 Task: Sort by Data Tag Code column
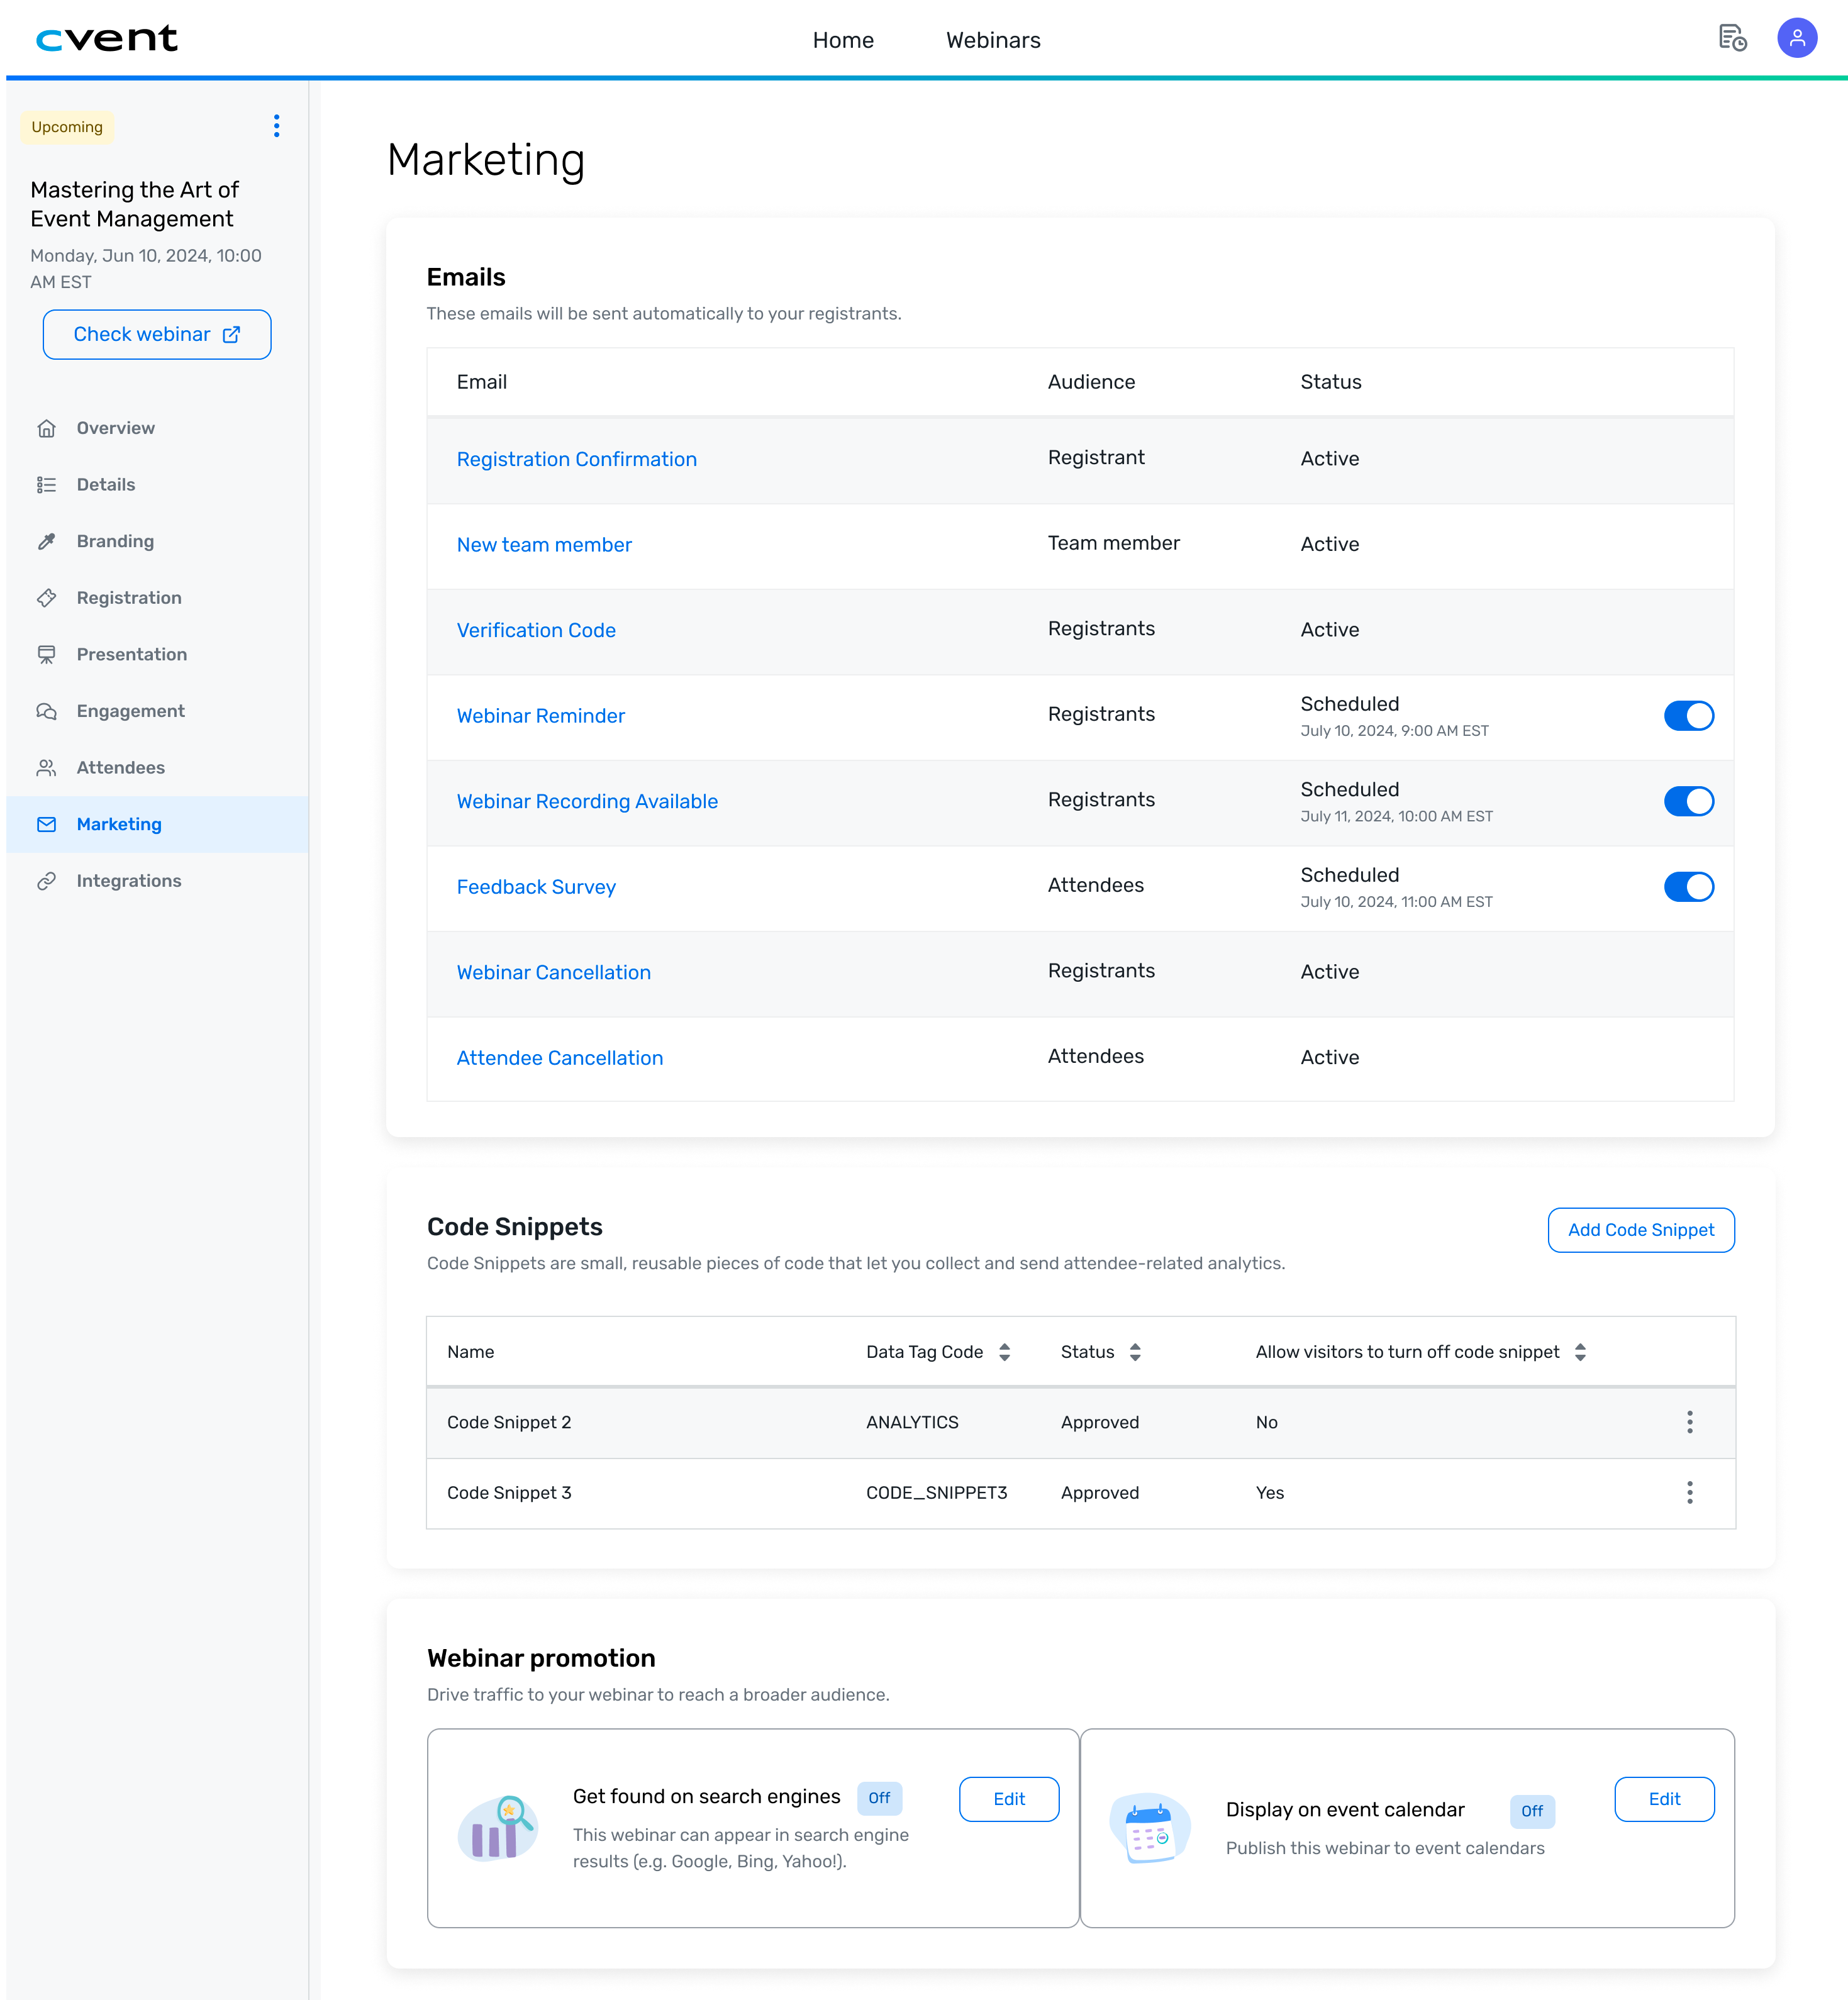(x=1004, y=1352)
